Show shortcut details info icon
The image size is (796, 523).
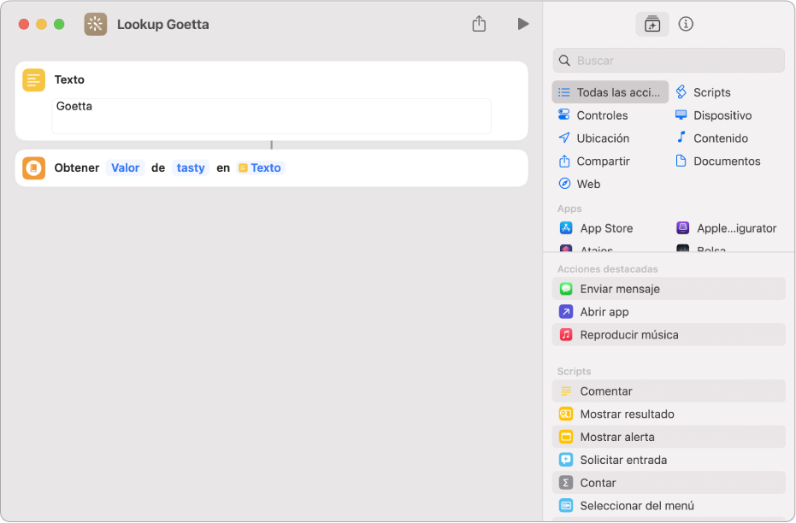(686, 24)
